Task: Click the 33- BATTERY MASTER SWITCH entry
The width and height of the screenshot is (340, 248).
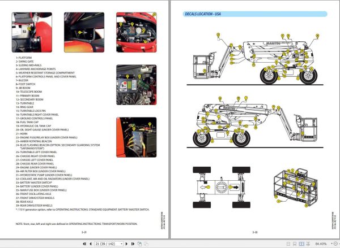Action: (x=34, y=182)
